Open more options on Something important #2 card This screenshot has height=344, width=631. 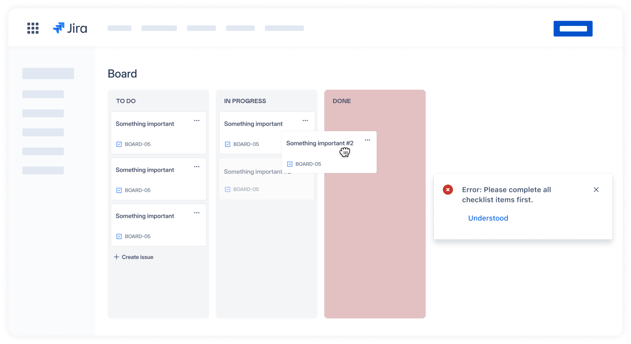(367, 140)
